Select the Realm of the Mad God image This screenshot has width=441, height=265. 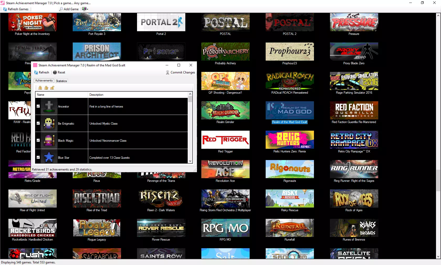[x=290, y=110]
